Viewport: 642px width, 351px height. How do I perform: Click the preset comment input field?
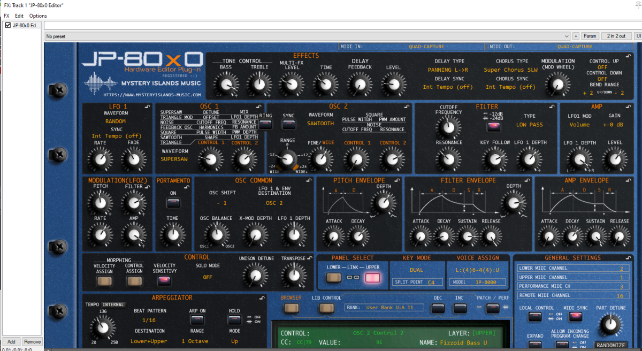(342, 25)
